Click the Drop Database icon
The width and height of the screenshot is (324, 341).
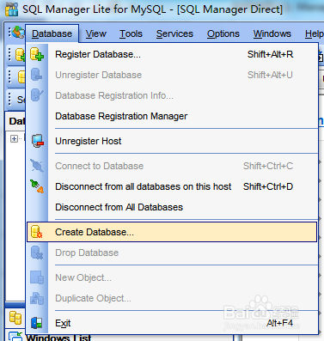coord(37,253)
